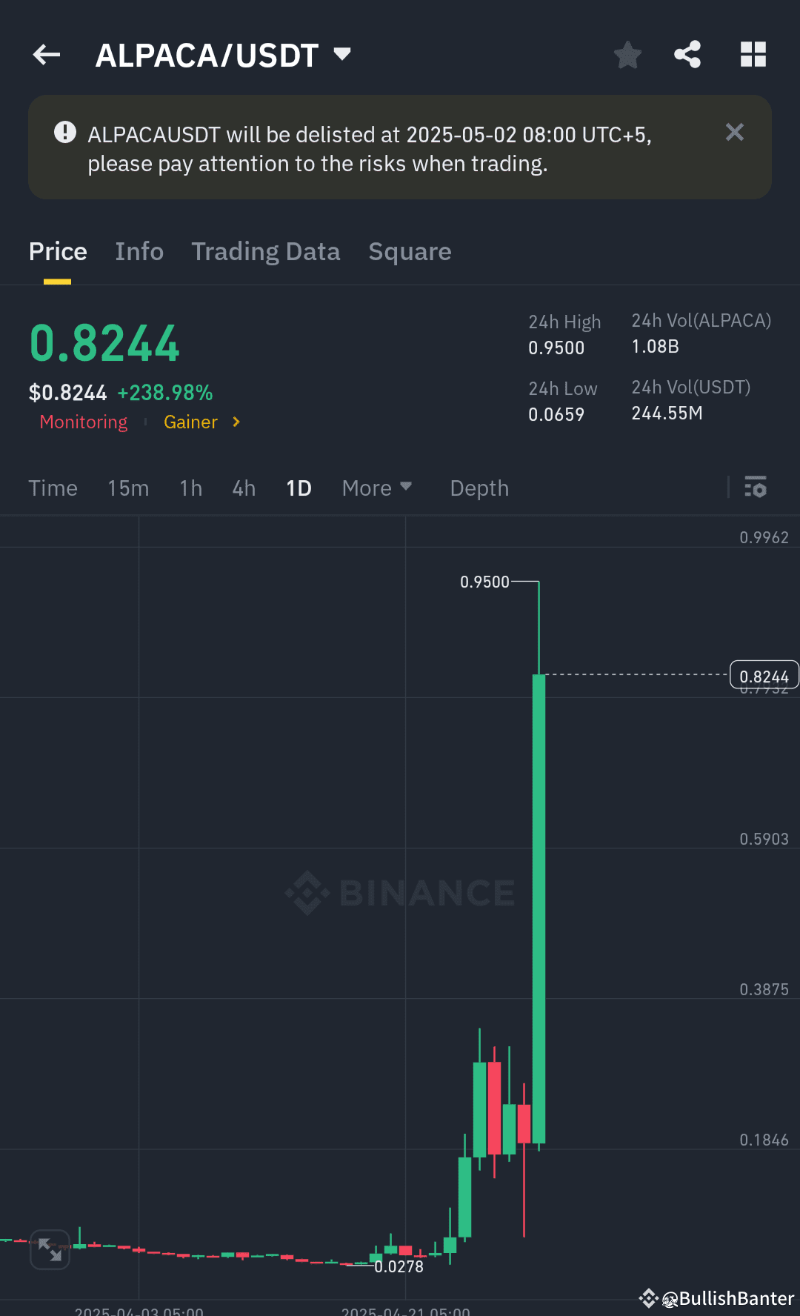Select the Time chart interval
Screen dimensions: 800x1316
53,488
